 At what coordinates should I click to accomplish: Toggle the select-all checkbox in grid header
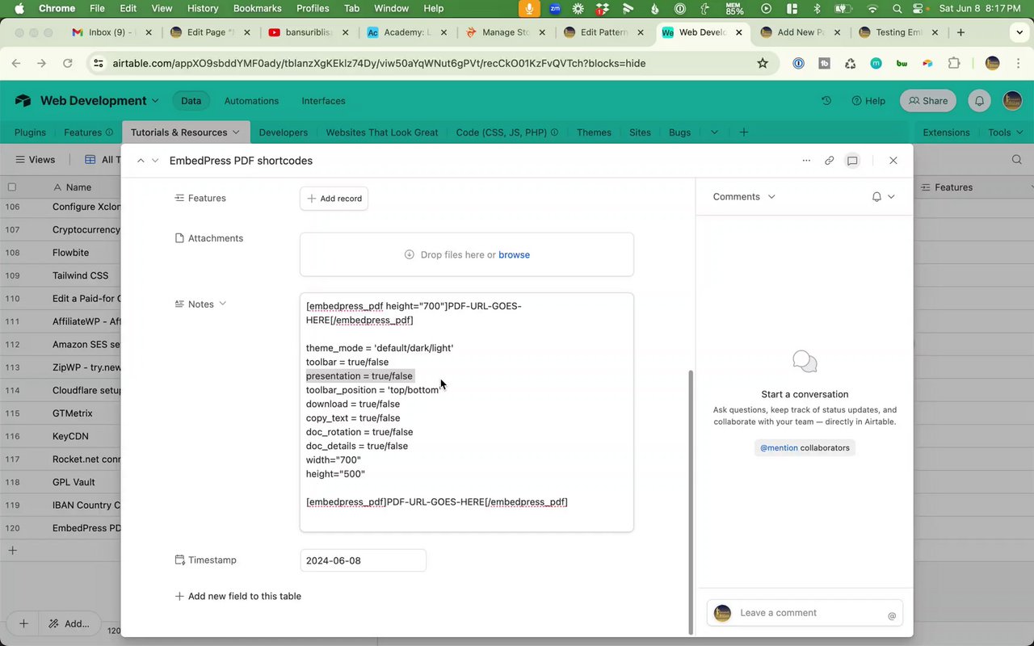[x=11, y=187]
